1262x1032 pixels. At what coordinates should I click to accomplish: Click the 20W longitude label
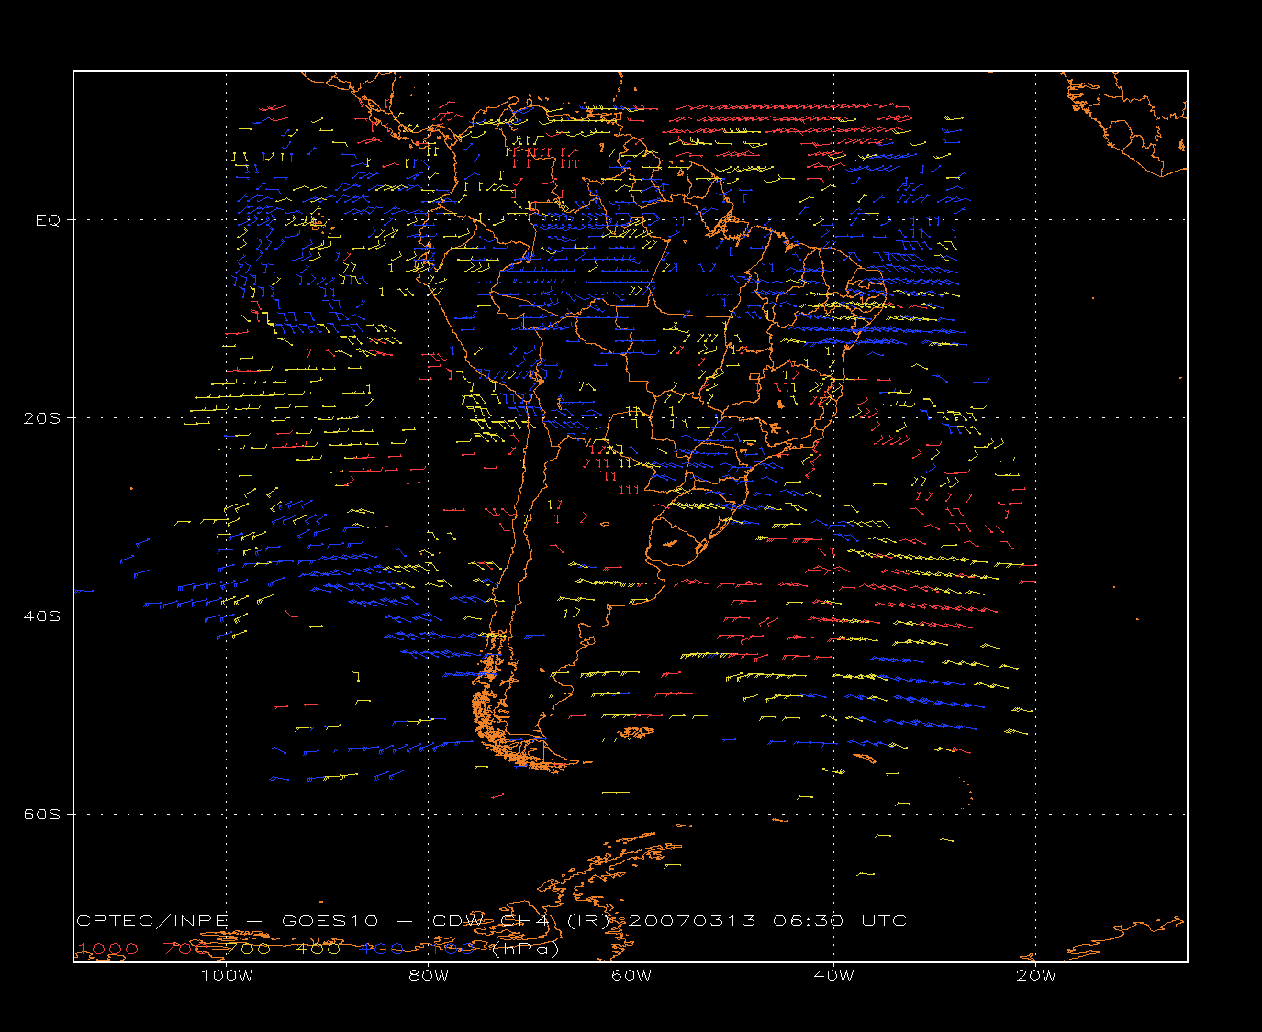1036,975
